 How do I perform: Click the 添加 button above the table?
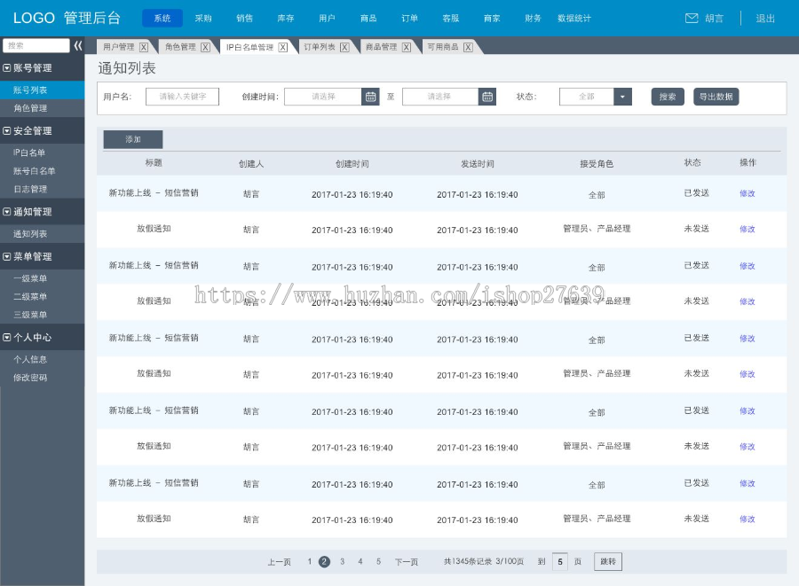(131, 139)
